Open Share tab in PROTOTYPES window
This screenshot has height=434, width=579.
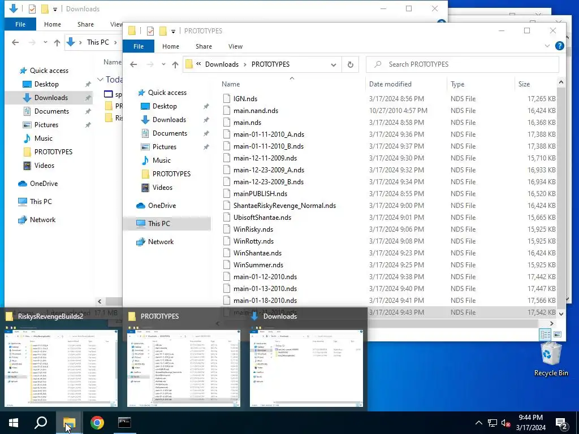204,46
